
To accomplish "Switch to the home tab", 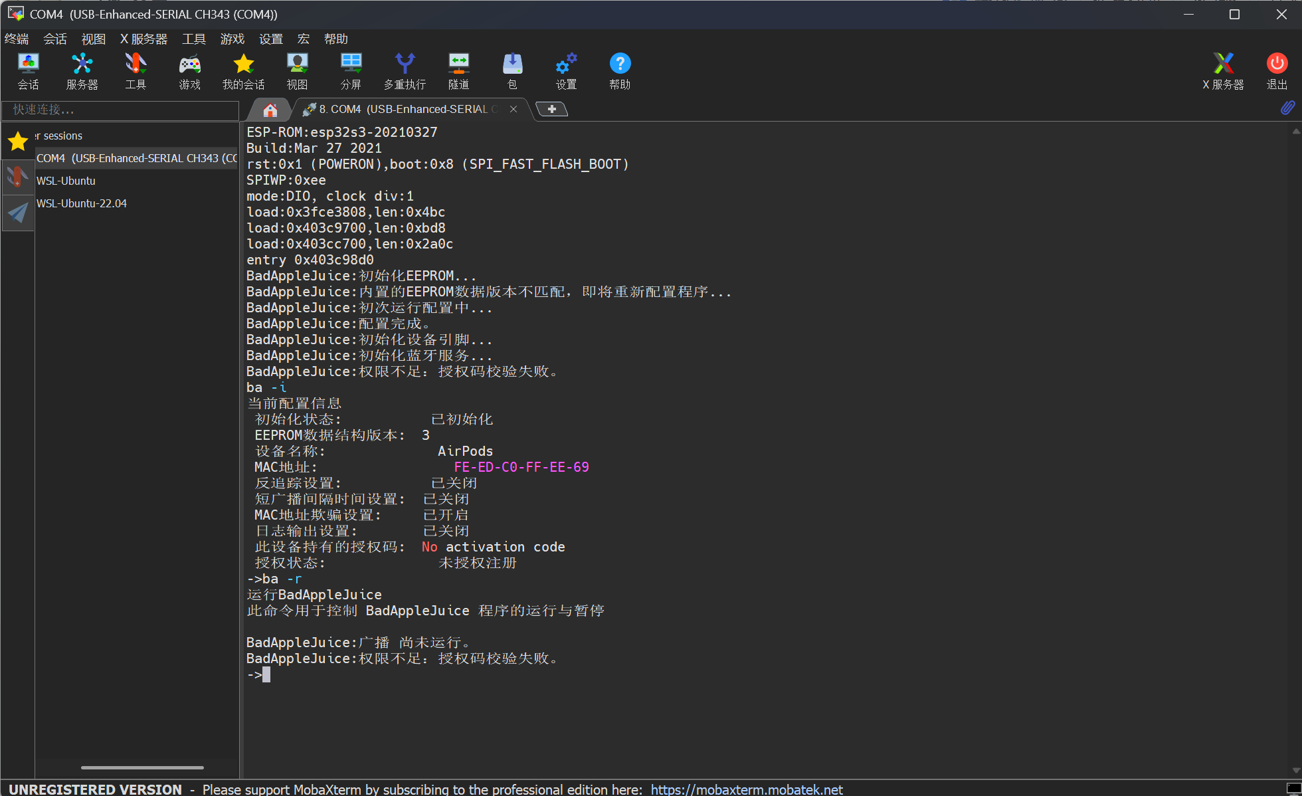I will [x=270, y=110].
